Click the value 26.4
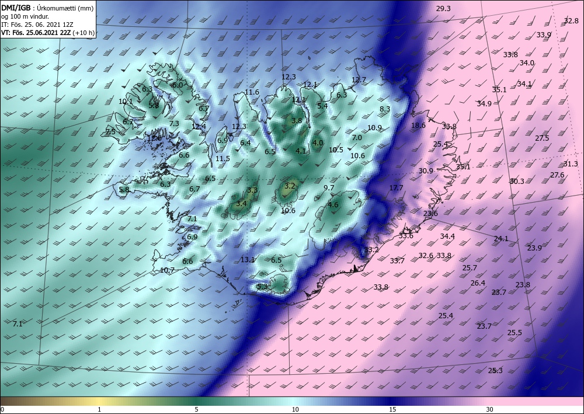Image resolution: width=584 pixels, height=414 pixels. [x=478, y=283]
